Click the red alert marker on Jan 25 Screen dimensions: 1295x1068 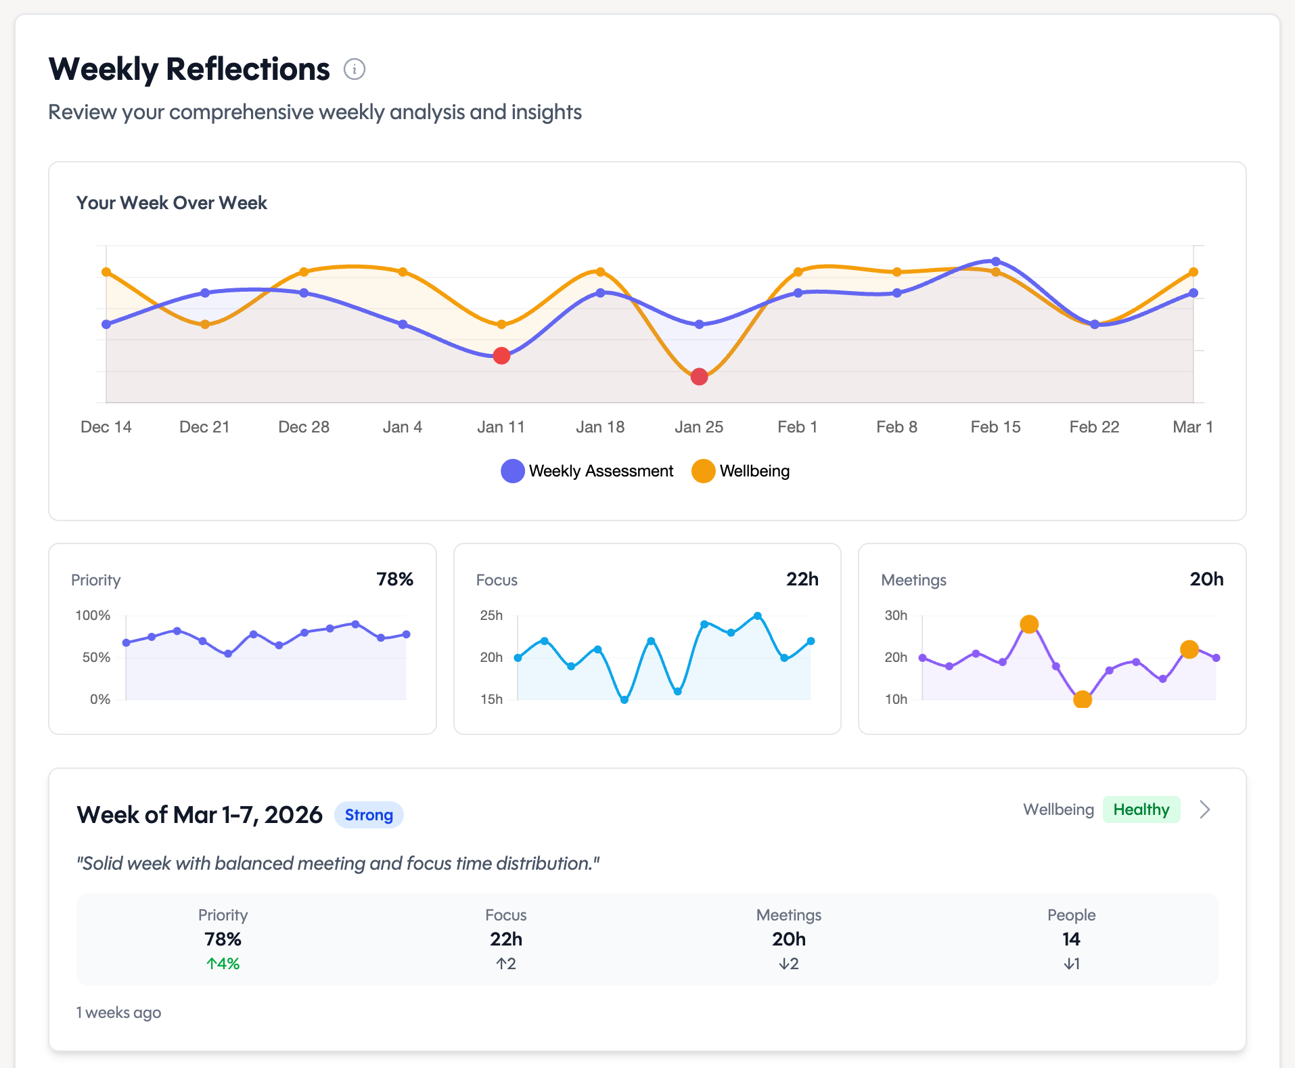699,376
